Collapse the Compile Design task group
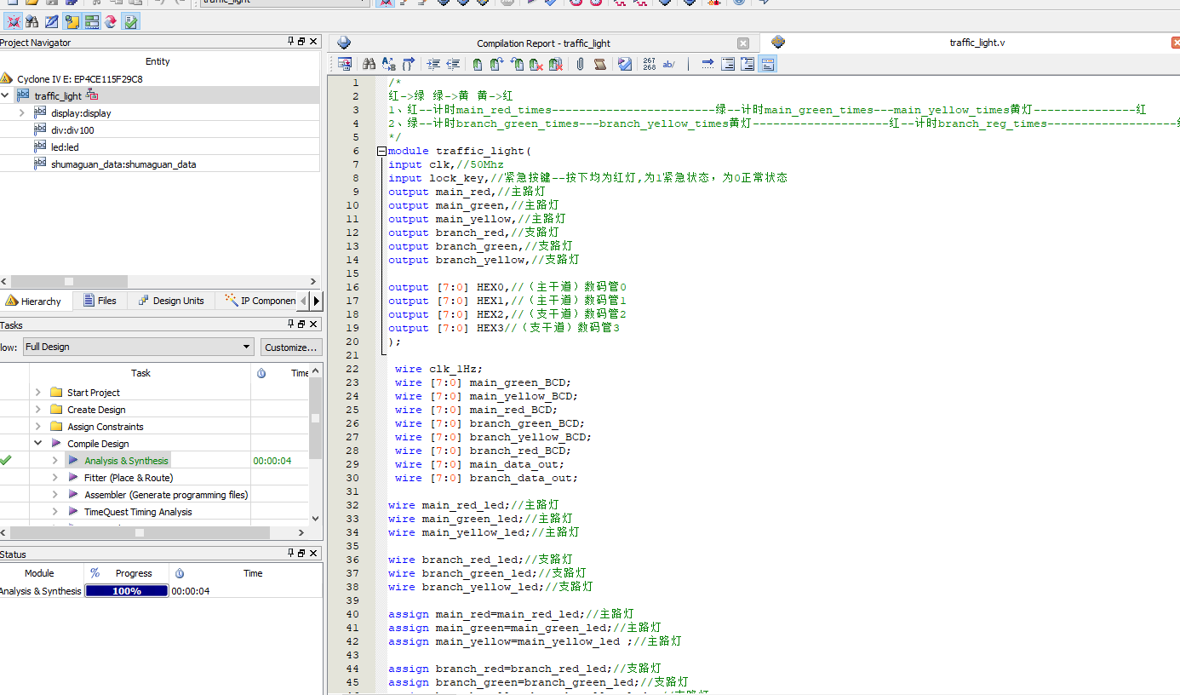The width and height of the screenshot is (1180, 695). click(x=37, y=443)
